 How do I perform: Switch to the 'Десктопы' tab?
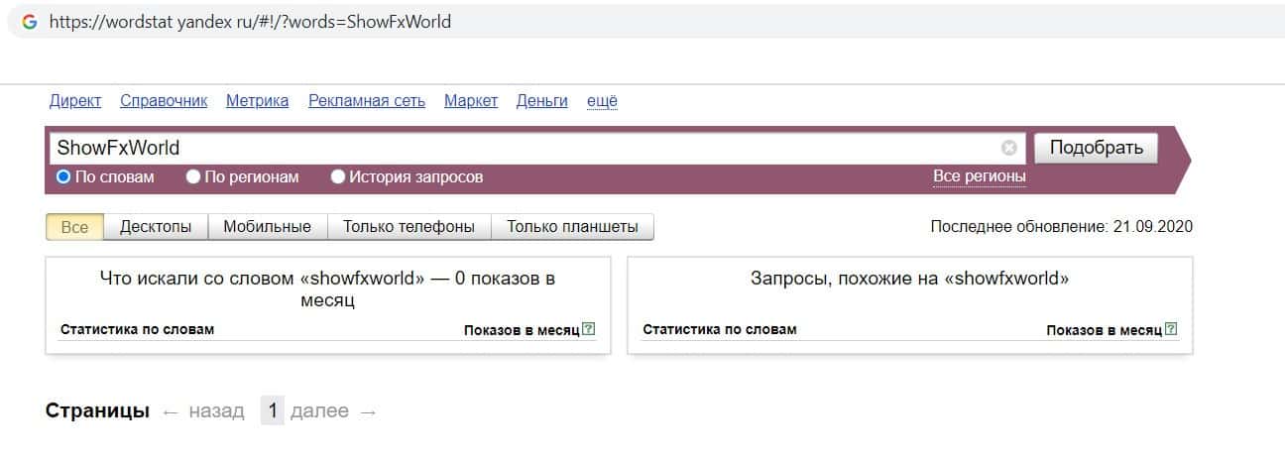coord(156,227)
